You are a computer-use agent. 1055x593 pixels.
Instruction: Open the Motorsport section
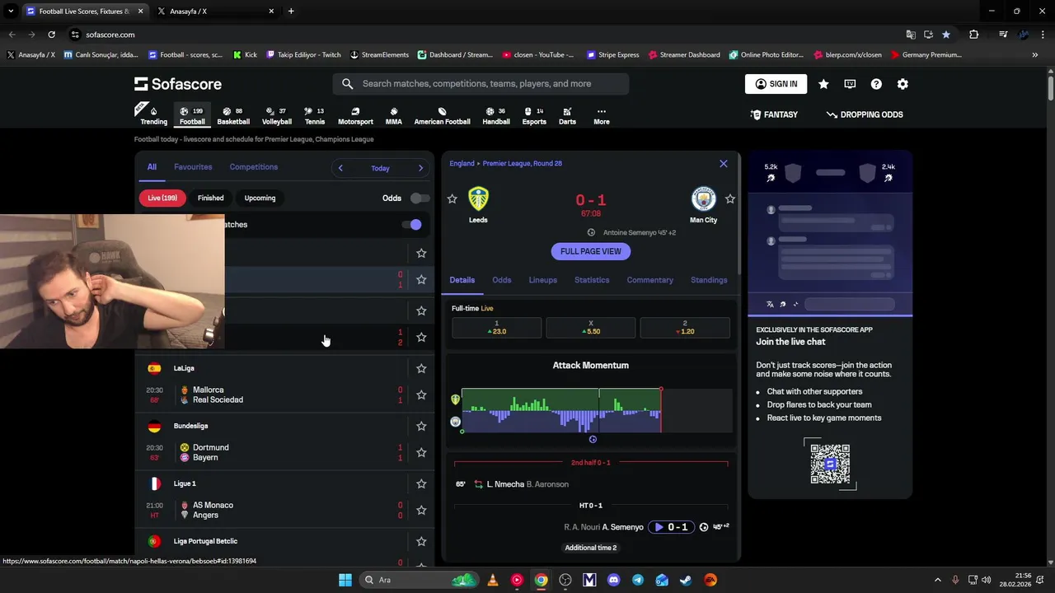pos(355,115)
